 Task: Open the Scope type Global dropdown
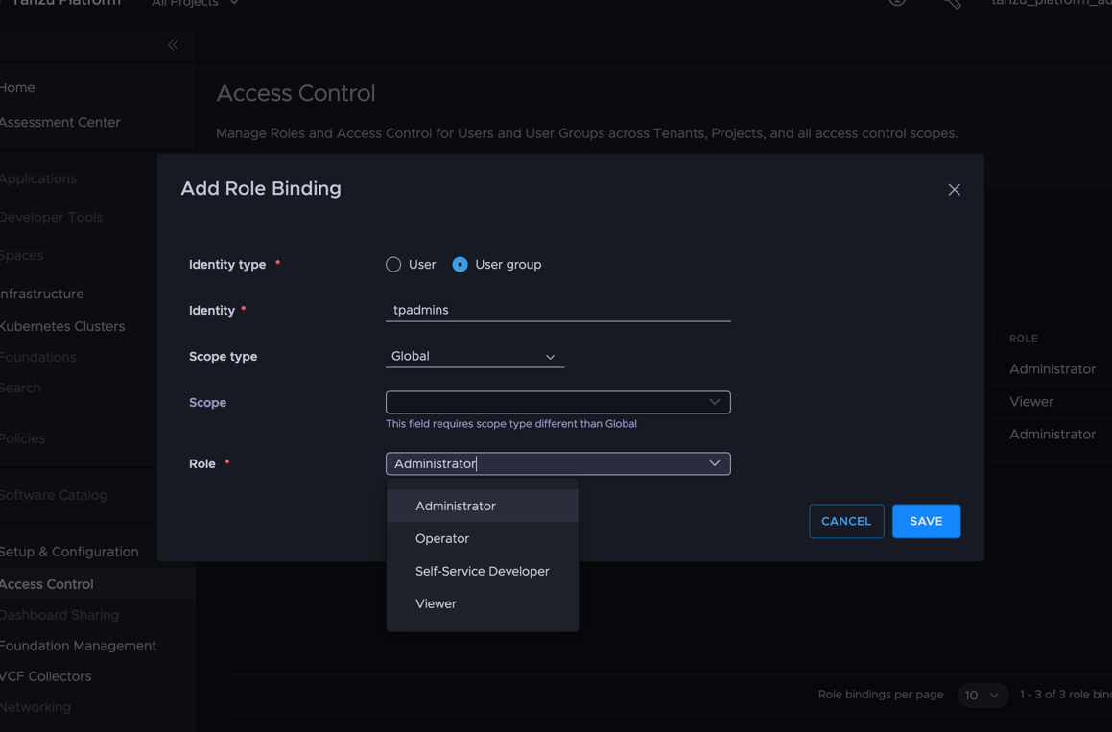474,356
